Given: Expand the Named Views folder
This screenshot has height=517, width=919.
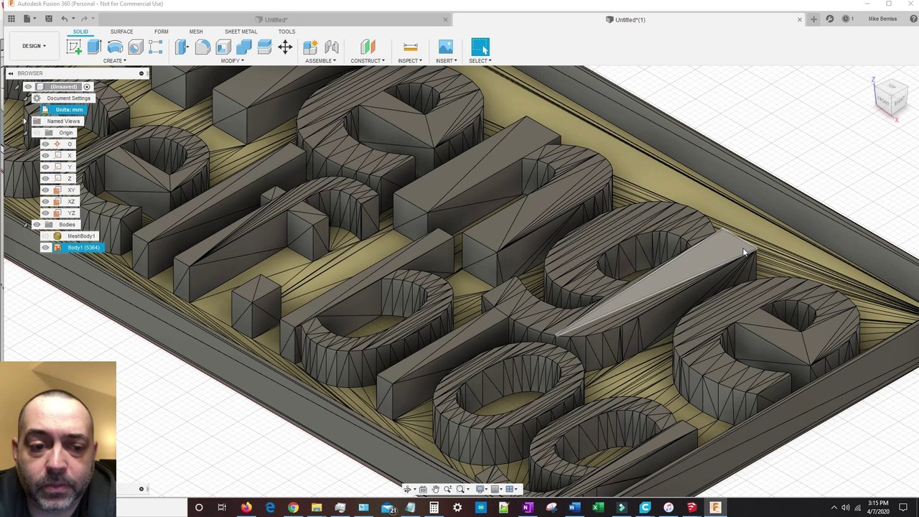Looking at the screenshot, I should (x=26, y=121).
